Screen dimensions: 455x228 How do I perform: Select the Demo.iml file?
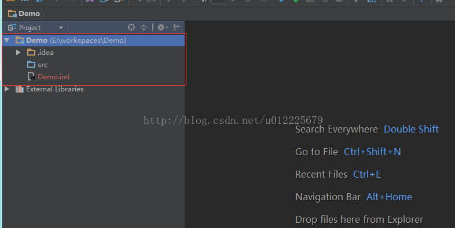point(49,77)
